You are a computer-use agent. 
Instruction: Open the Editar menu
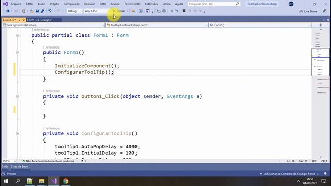coord(29,4)
